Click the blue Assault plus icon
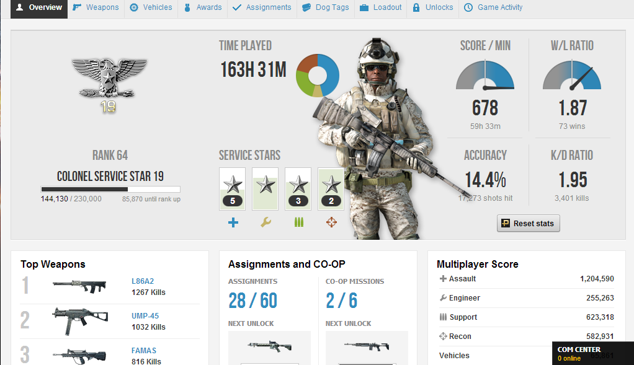 coord(233,222)
